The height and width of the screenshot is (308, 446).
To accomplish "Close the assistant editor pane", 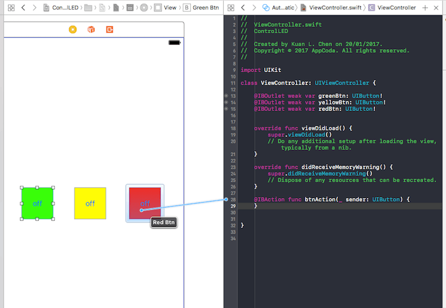I will pyautogui.click(x=436, y=7).
